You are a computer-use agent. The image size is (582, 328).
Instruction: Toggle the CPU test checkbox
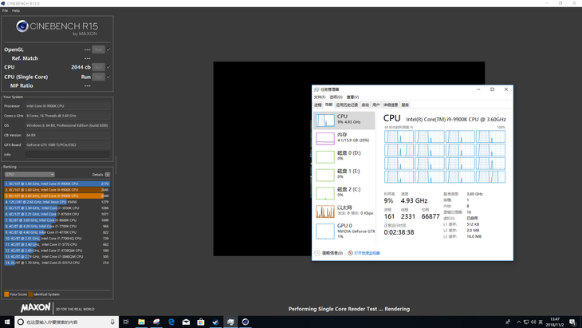tap(108, 67)
